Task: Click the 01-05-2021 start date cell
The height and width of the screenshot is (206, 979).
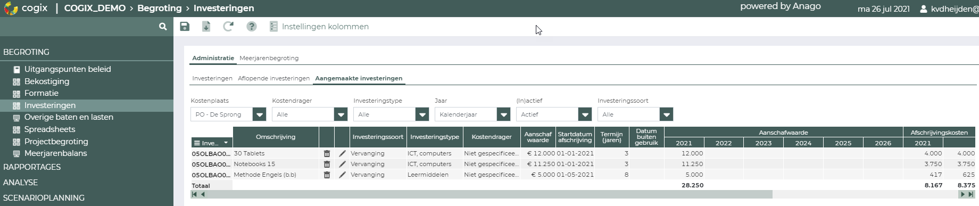Action: (x=575, y=175)
